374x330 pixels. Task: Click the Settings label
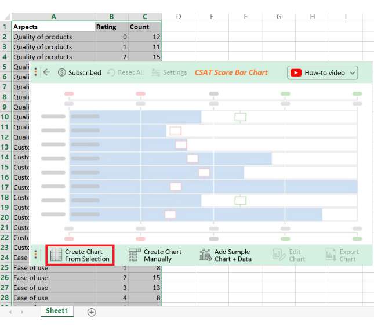(x=175, y=72)
